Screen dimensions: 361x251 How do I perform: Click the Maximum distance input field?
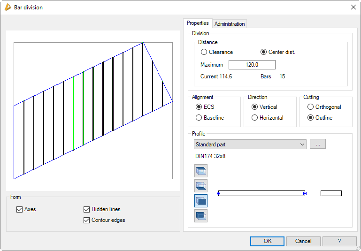pos(252,65)
